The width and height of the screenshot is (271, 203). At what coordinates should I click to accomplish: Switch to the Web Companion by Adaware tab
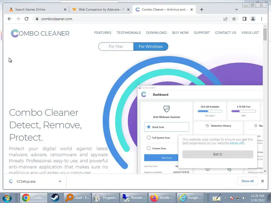[101, 10]
